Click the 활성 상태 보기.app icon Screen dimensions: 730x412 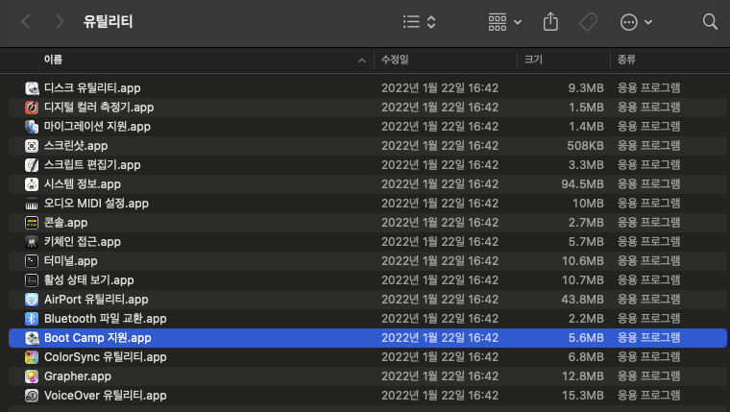32,280
